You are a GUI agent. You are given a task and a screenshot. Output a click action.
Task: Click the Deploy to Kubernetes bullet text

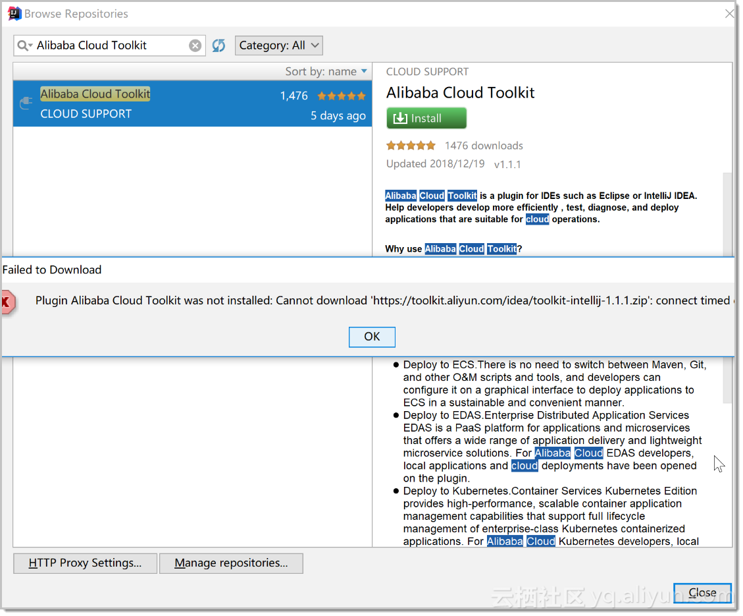click(551, 517)
